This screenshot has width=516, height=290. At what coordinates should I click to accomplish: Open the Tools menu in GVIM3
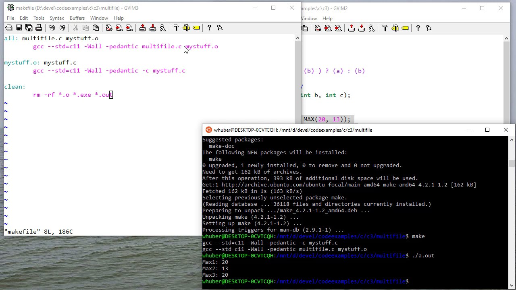[x=39, y=18]
